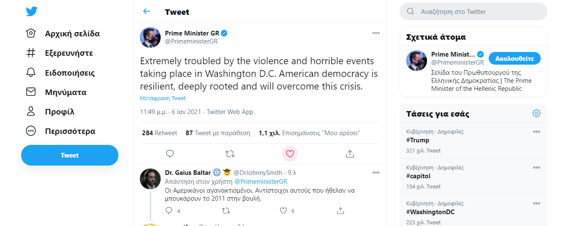Click the Twitter bird logo
This screenshot has height=226, width=569.
(32, 11)
